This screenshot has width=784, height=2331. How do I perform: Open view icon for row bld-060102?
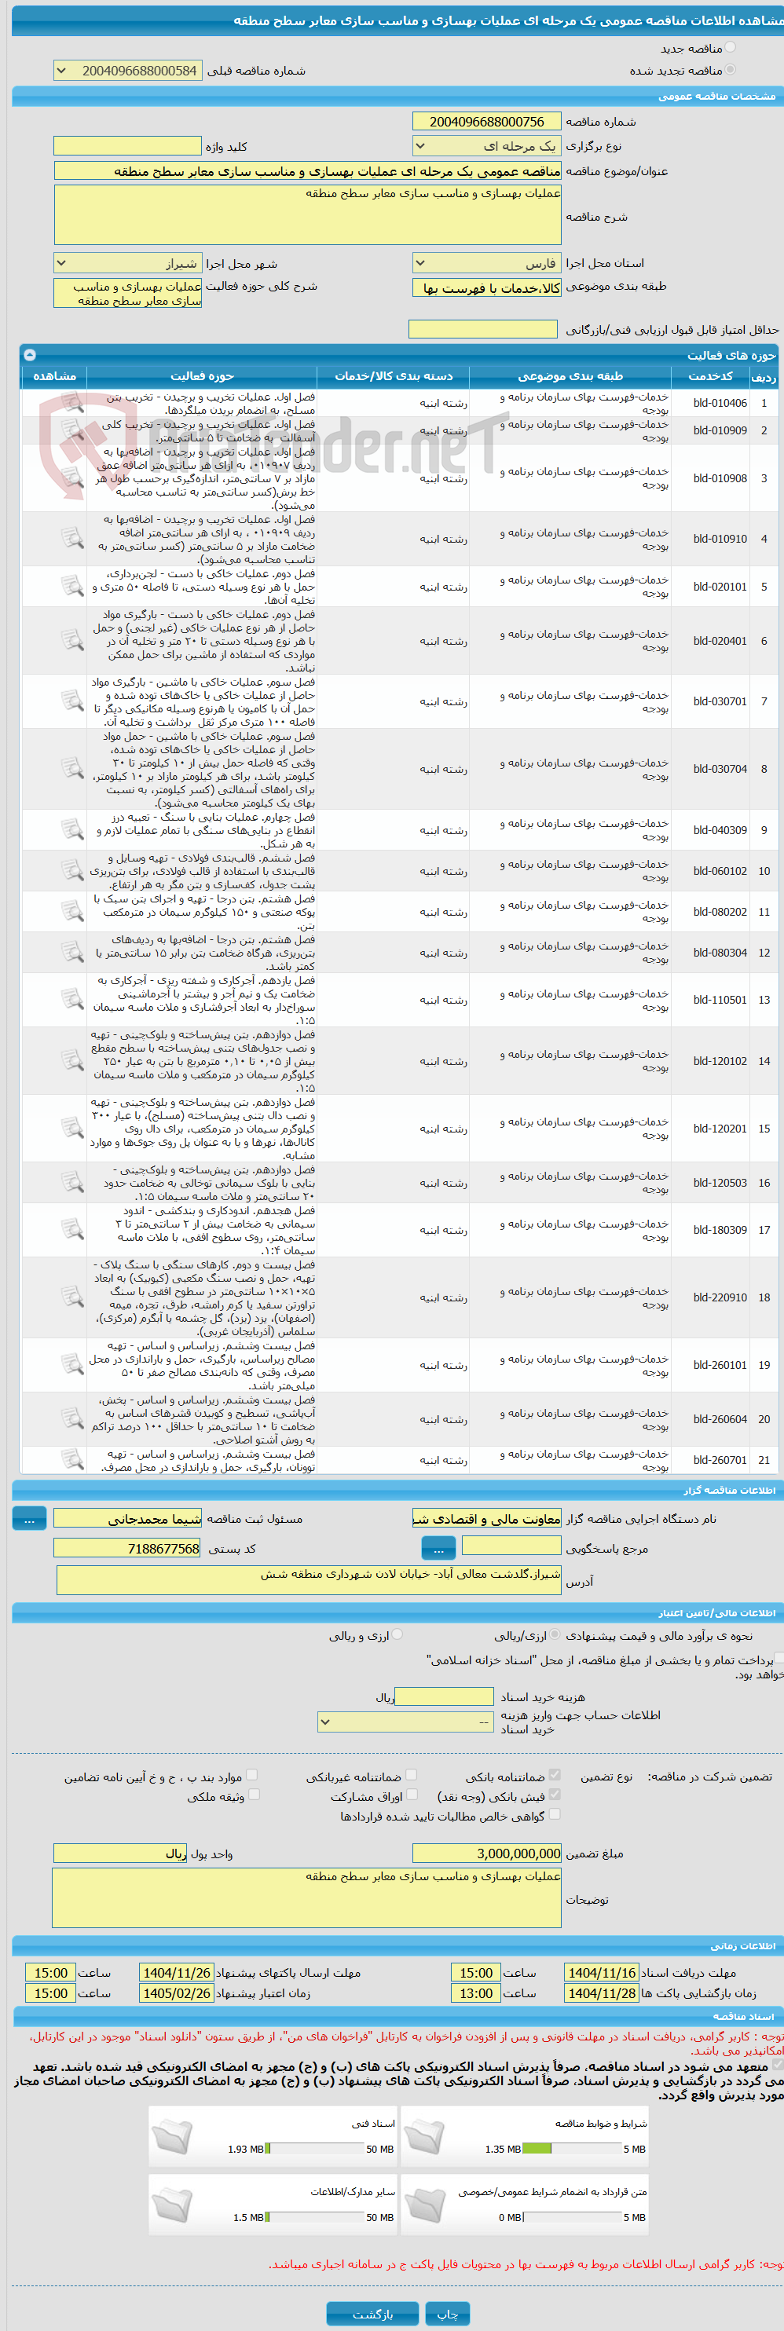point(72,870)
